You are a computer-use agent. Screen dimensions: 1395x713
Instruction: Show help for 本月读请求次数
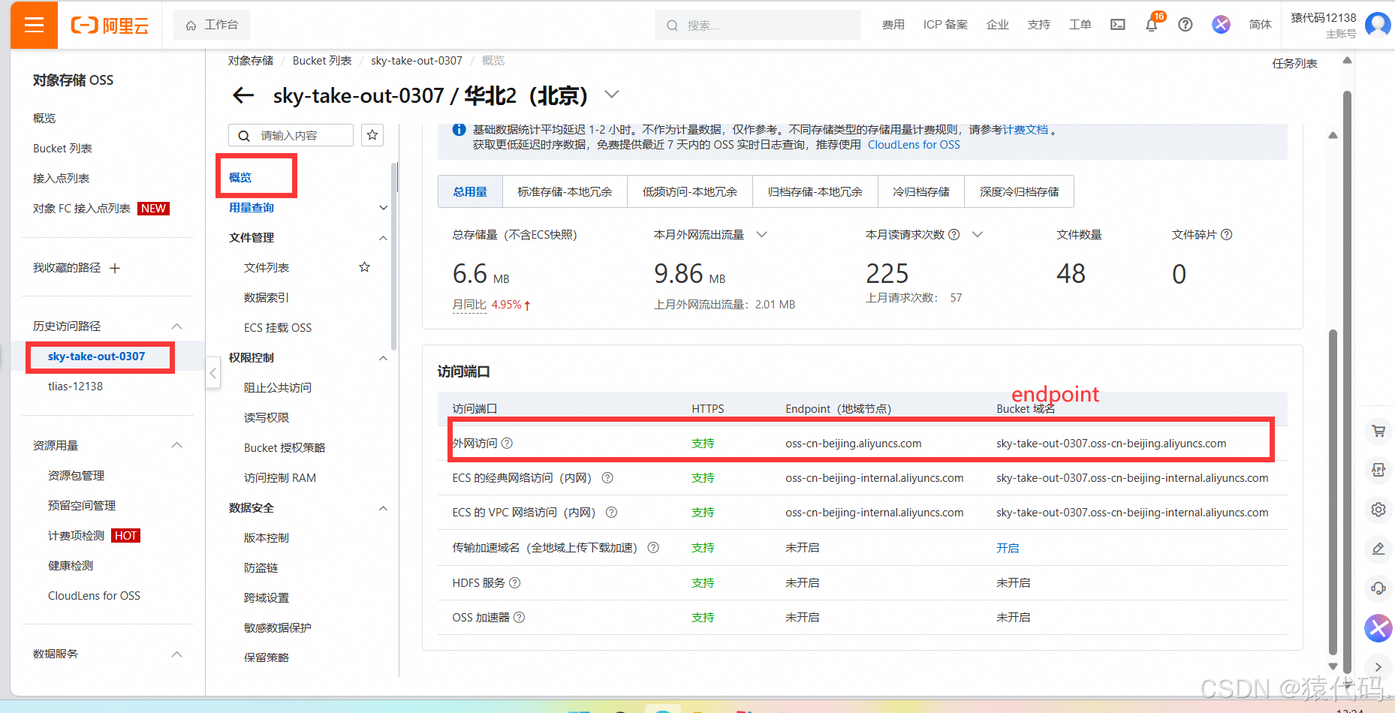(x=954, y=235)
